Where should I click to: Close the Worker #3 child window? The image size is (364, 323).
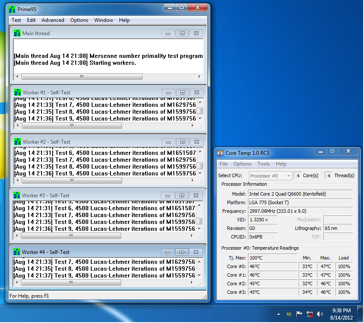tap(196, 196)
